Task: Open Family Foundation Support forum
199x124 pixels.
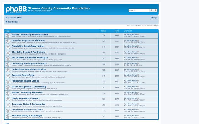Action: click(x=26, y=98)
